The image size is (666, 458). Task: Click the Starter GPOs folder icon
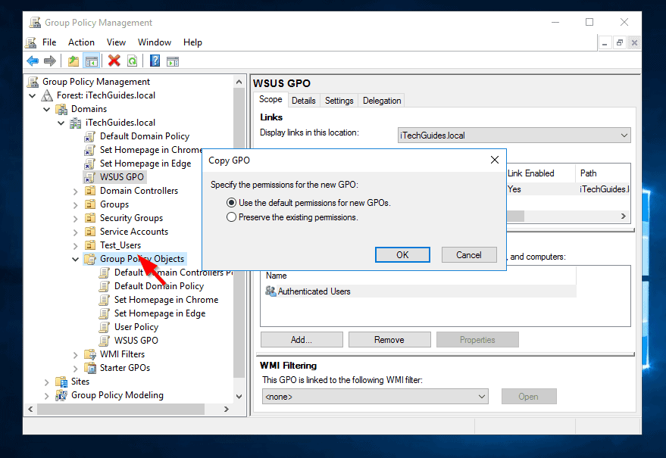[90, 368]
